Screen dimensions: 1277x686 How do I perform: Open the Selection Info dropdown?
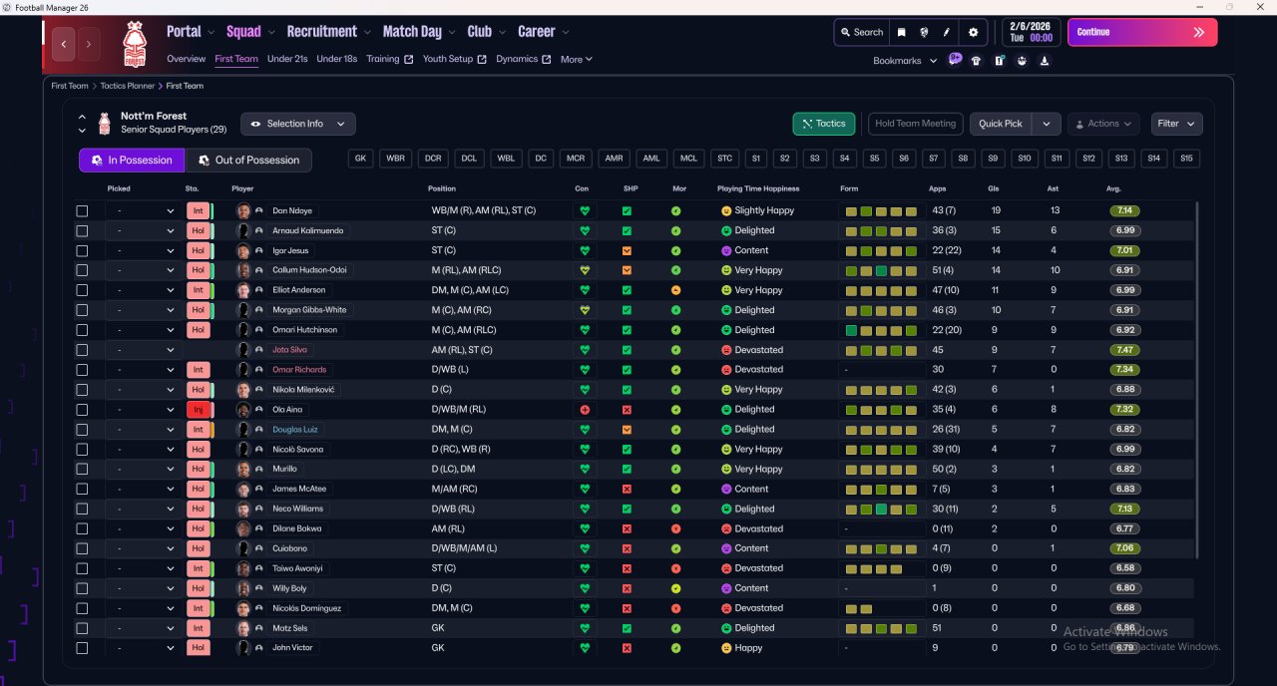297,124
